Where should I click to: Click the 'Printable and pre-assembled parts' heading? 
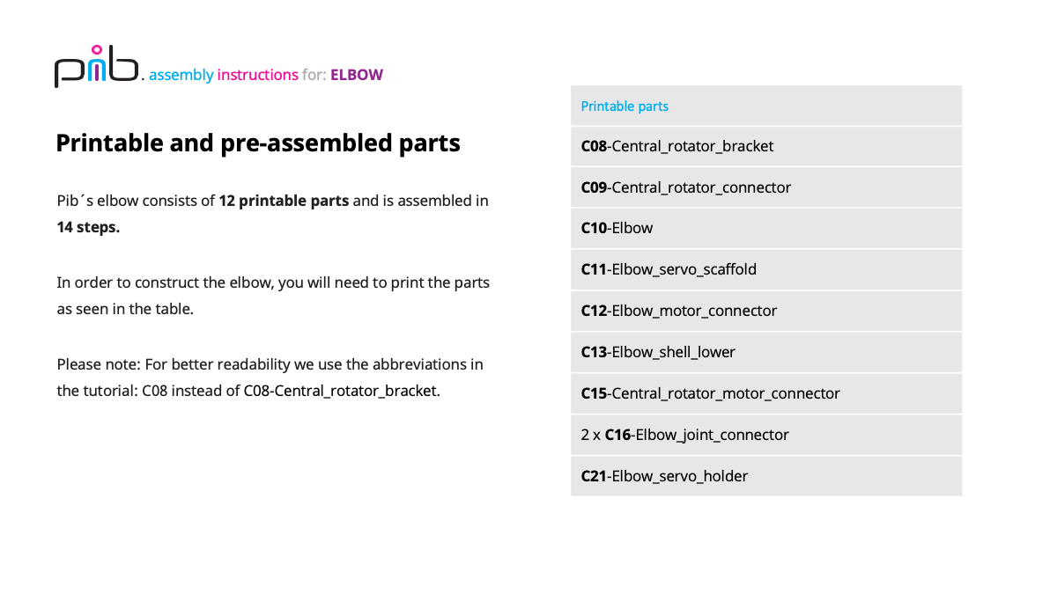click(257, 143)
